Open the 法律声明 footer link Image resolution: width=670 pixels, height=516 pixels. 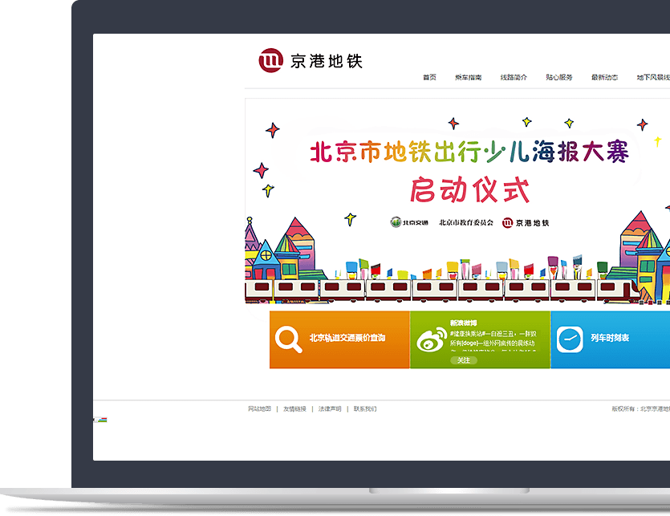[x=330, y=409]
